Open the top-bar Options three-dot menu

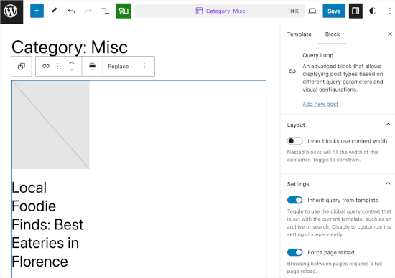(x=389, y=11)
